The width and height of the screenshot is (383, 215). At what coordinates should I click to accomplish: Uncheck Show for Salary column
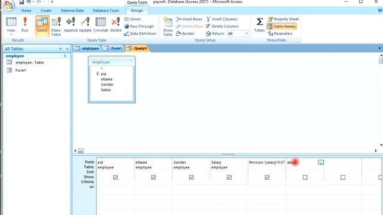pos(229,177)
